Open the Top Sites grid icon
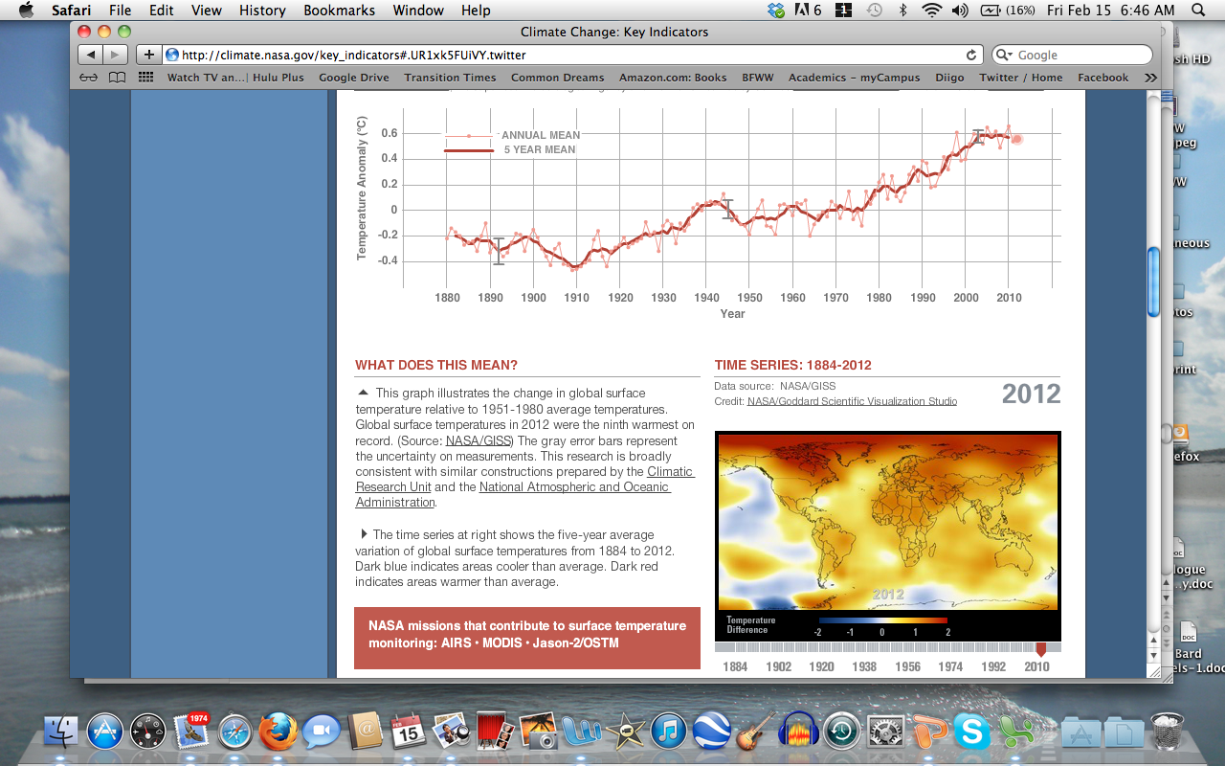Viewport: 1225px width, 766px height. [x=145, y=78]
